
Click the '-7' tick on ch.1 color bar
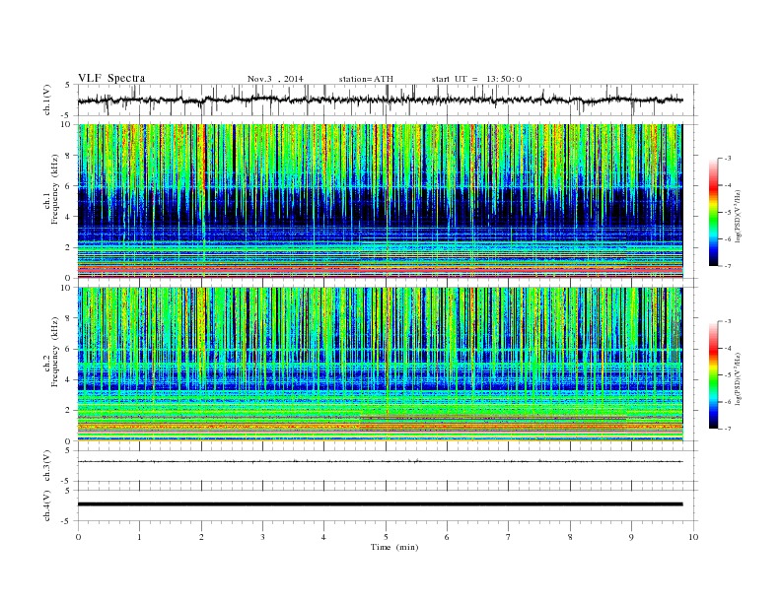[x=727, y=266]
